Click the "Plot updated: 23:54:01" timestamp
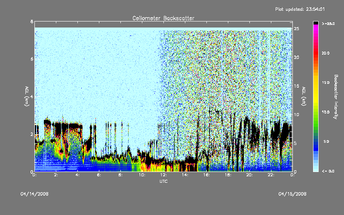Viewport: 344px width, 215px height. (300, 9)
